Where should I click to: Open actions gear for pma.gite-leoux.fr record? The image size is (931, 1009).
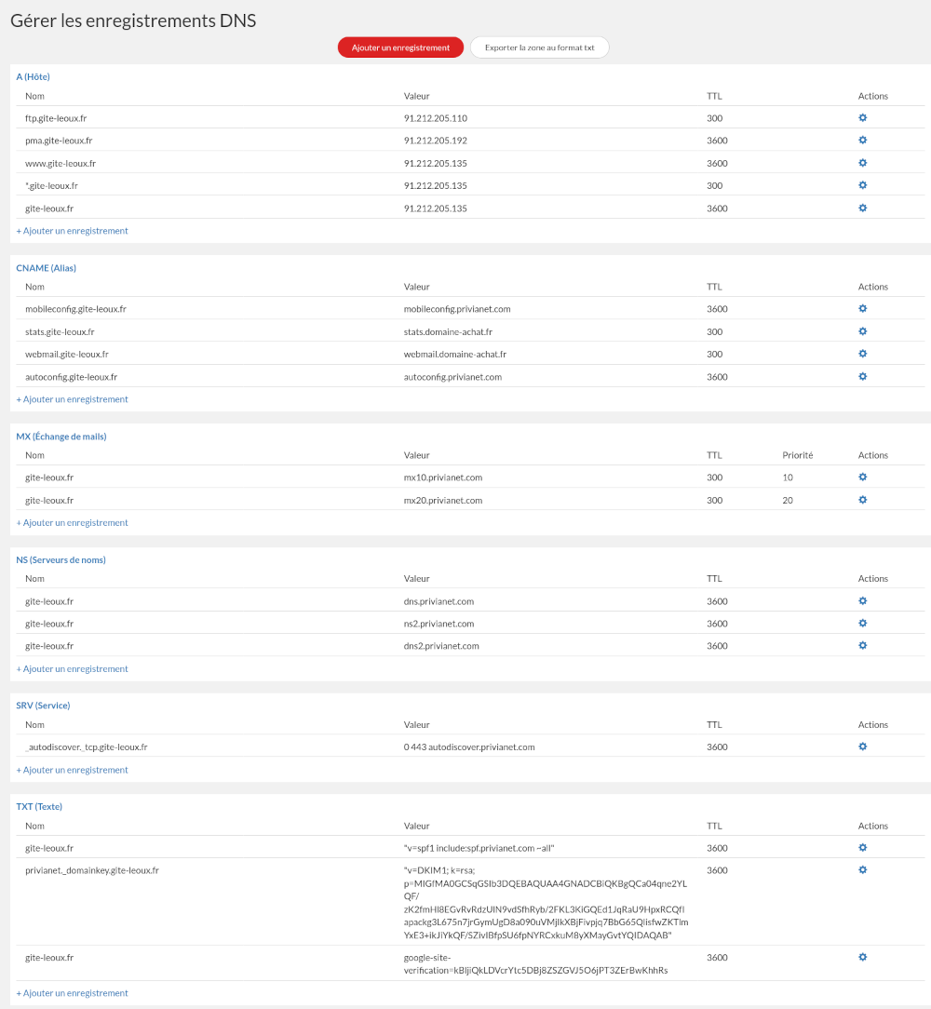coord(862,141)
